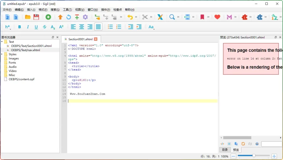283x160 pixels.
Task: Expand the Styles folder
Action: pyautogui.click(x=2, y=54)
